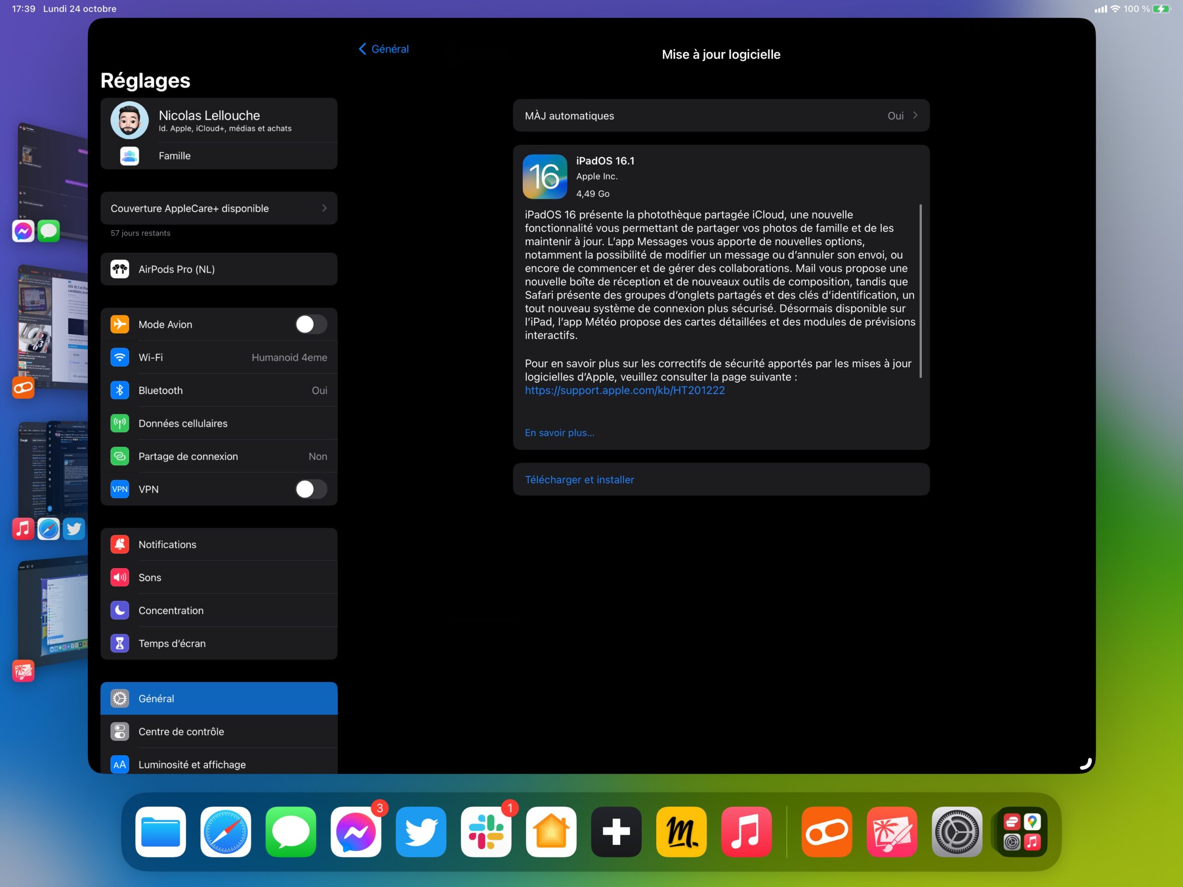This screenshot has height=887, width=1183.
Task: Open Famille settings row
Action: point(219,156)
